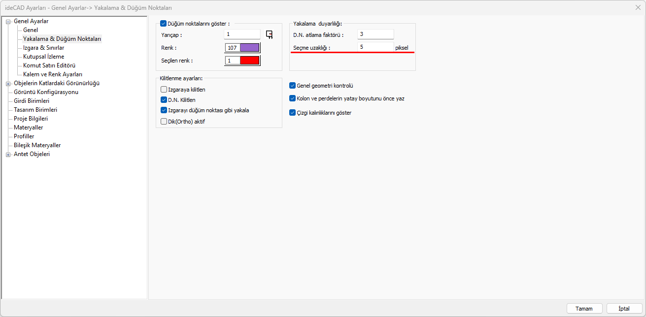Click the radius pick icon beside Yarıçap

[269, 34]
